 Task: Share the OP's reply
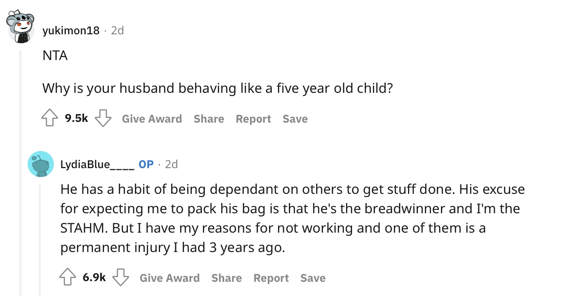pyautogui.click(x=226, y=278)
